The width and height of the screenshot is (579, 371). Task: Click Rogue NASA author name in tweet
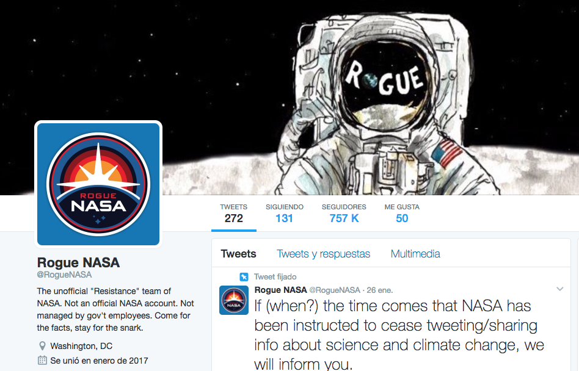[280, 290]
